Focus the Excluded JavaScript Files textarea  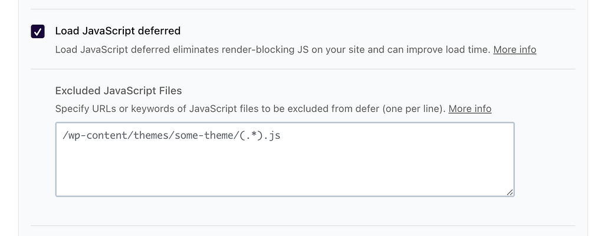(285, 168)
